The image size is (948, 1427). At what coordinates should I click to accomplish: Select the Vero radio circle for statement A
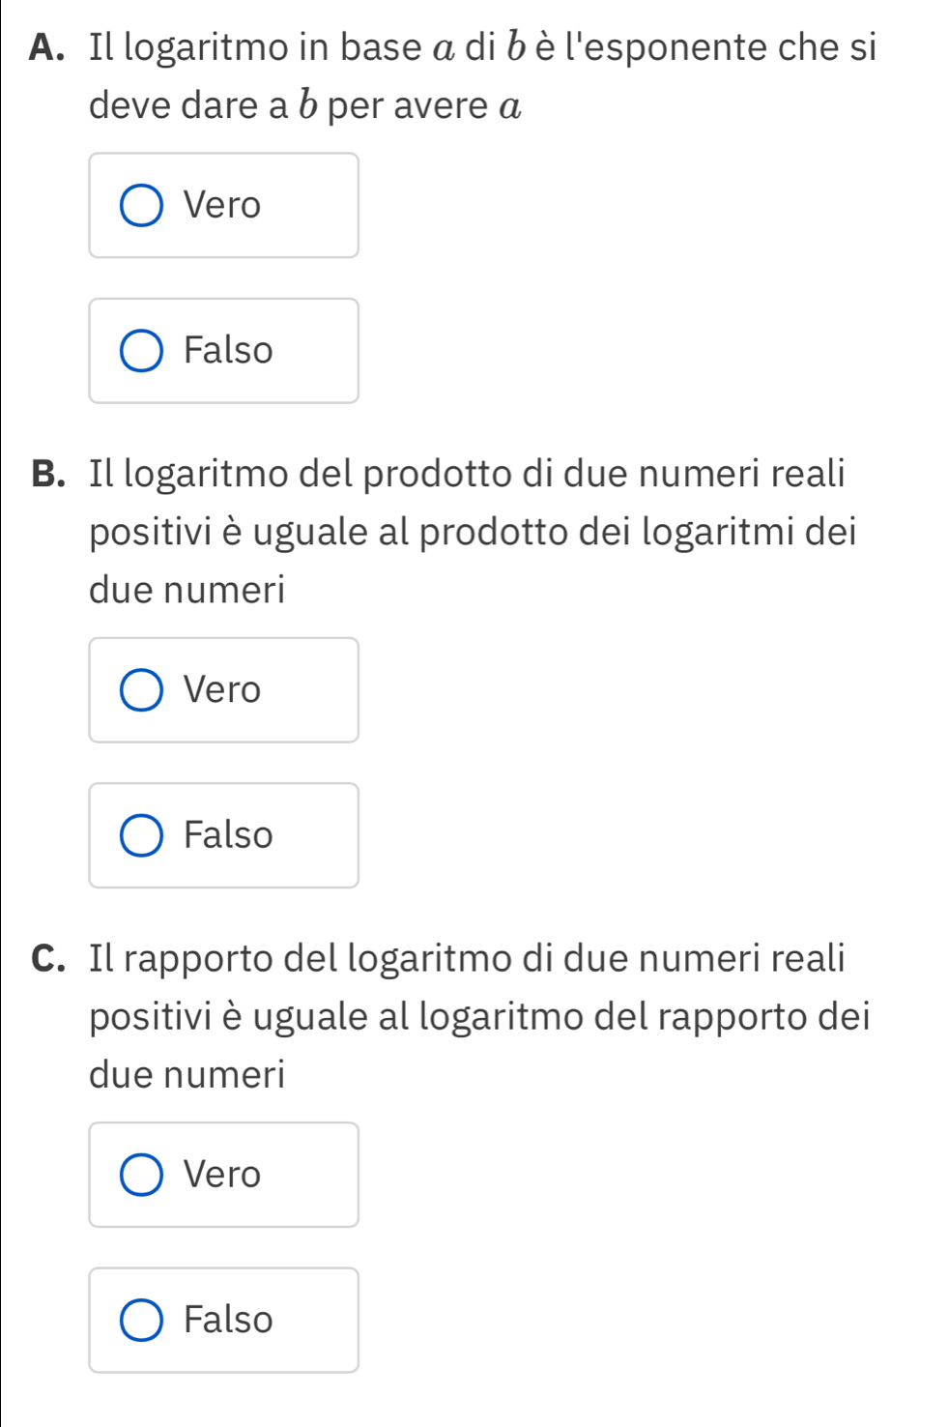pyautogui.click(x=141, y=206)
